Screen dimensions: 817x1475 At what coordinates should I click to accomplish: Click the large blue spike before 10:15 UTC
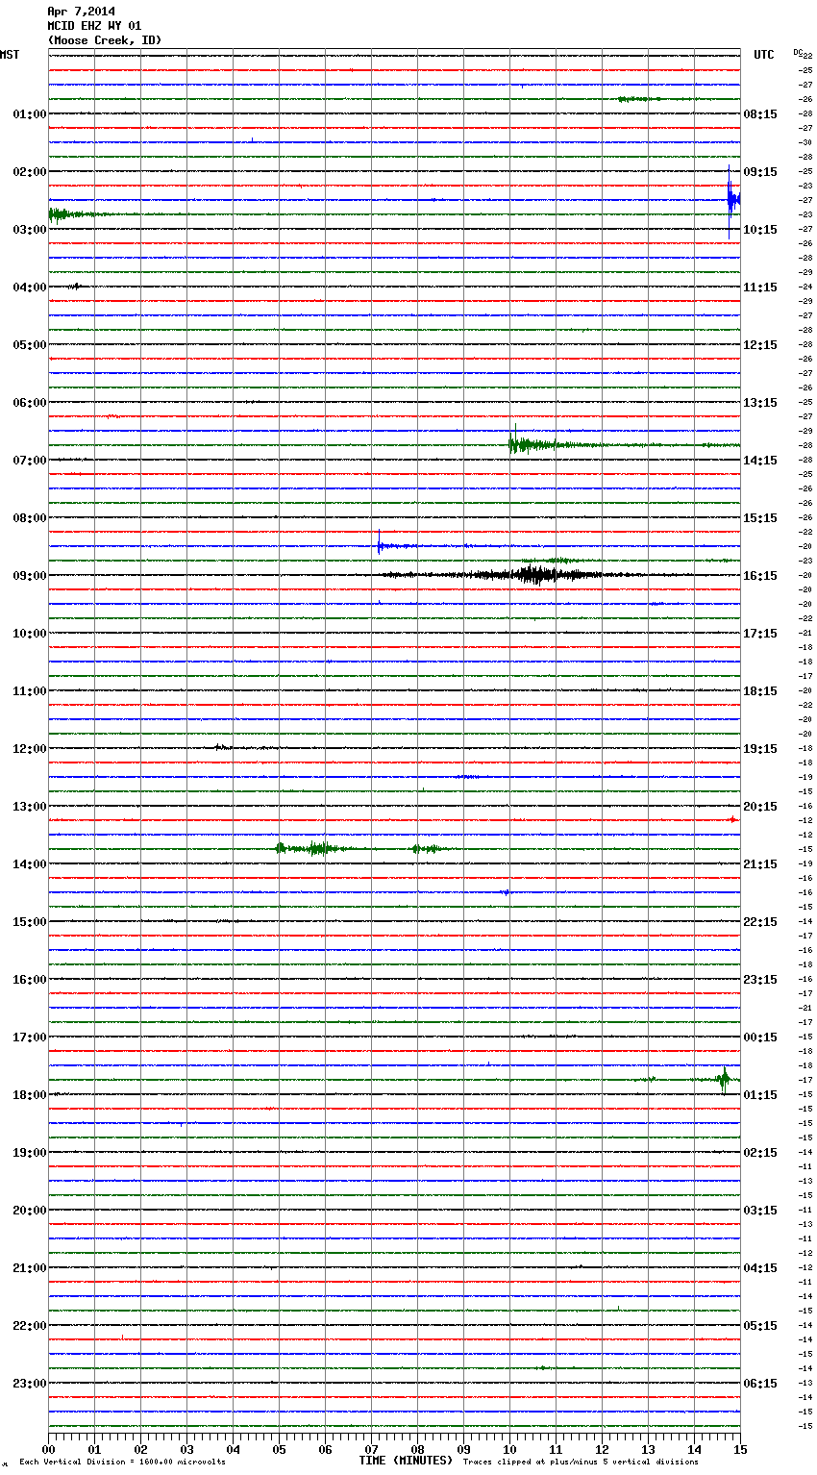click(x=731, y=200)
